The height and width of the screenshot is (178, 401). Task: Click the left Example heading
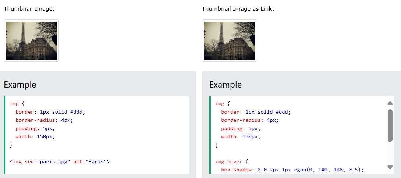click(x=20, y=85)
